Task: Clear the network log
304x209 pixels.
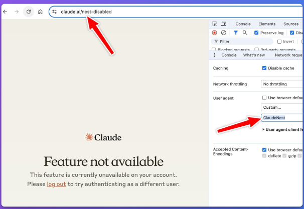Action: [224, 33]
